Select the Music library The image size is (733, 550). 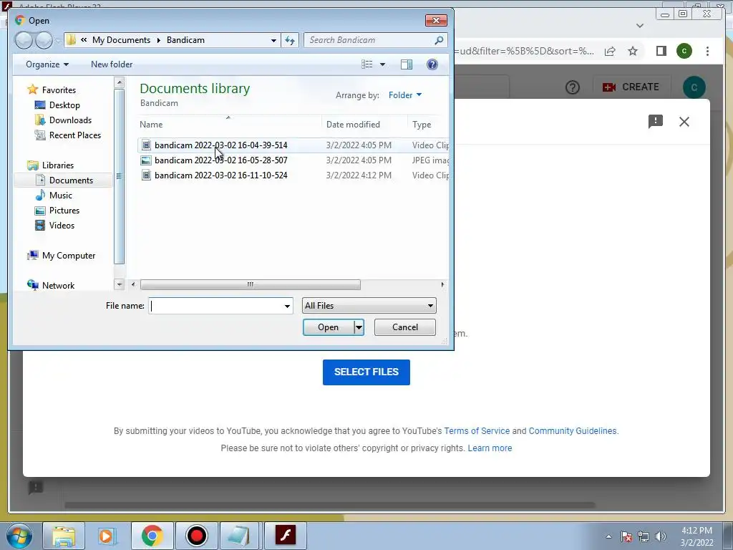pyautogui.click(x=61, y=196)
